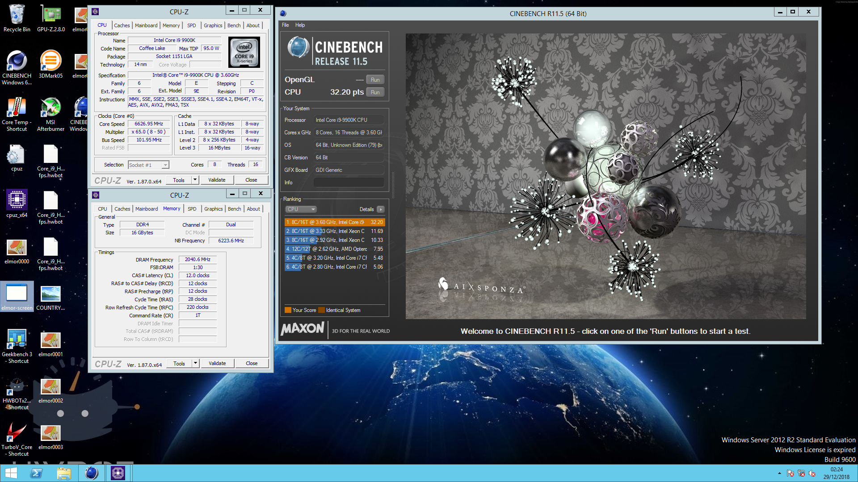Screen dimensions: 858x482
Task: Click the rendered Cinebench scene image
Action: [606, 176]
